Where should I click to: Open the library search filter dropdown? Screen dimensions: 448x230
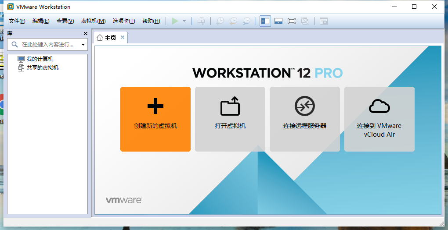83,45
